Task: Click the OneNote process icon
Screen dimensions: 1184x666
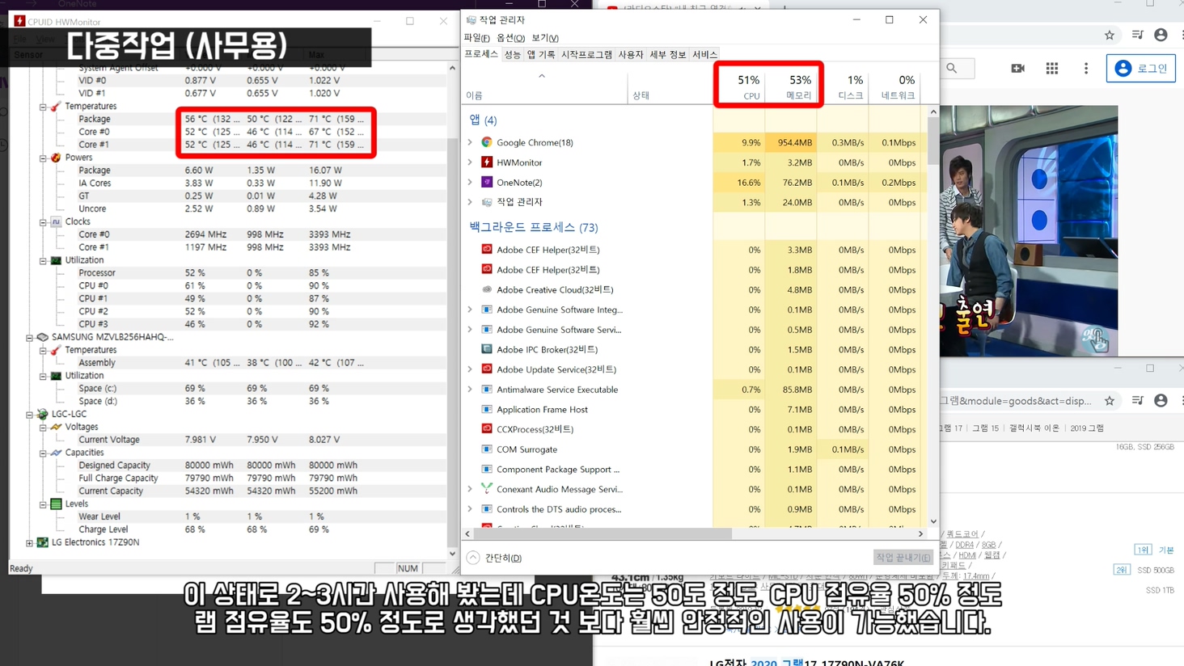Action: coord(487,183)
